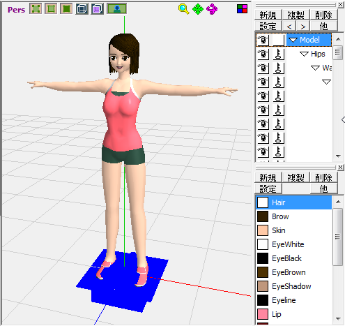Toggle the wireframe line display icon
This screenshot has width=345, height=326.
51,9
